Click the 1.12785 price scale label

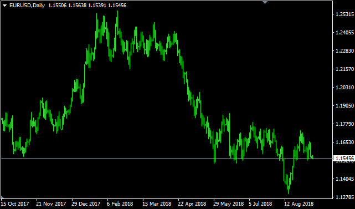click(x=344, y=197)
